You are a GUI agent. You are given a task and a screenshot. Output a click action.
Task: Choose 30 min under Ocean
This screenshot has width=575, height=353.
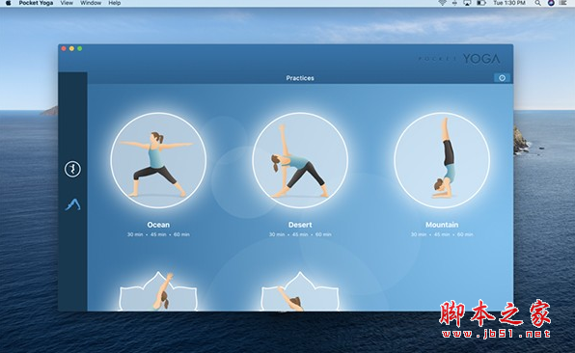click(x=135, y=234)
